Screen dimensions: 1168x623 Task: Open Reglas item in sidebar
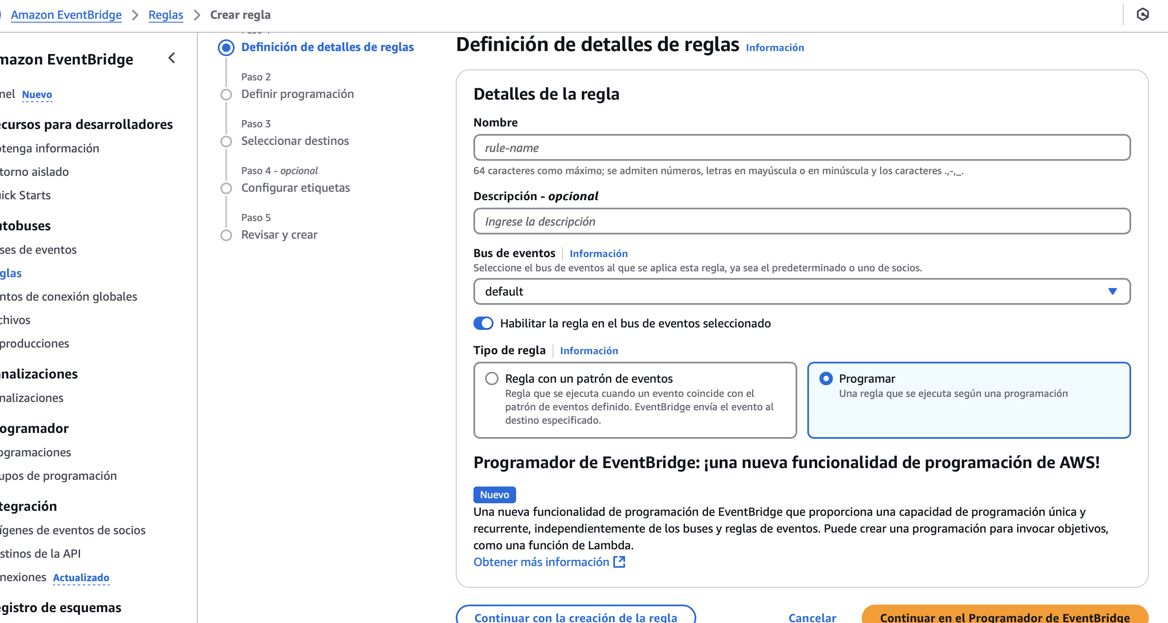click(11, 273)
